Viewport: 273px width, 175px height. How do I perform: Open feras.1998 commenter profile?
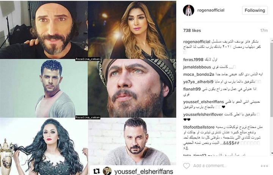point(193,60)
